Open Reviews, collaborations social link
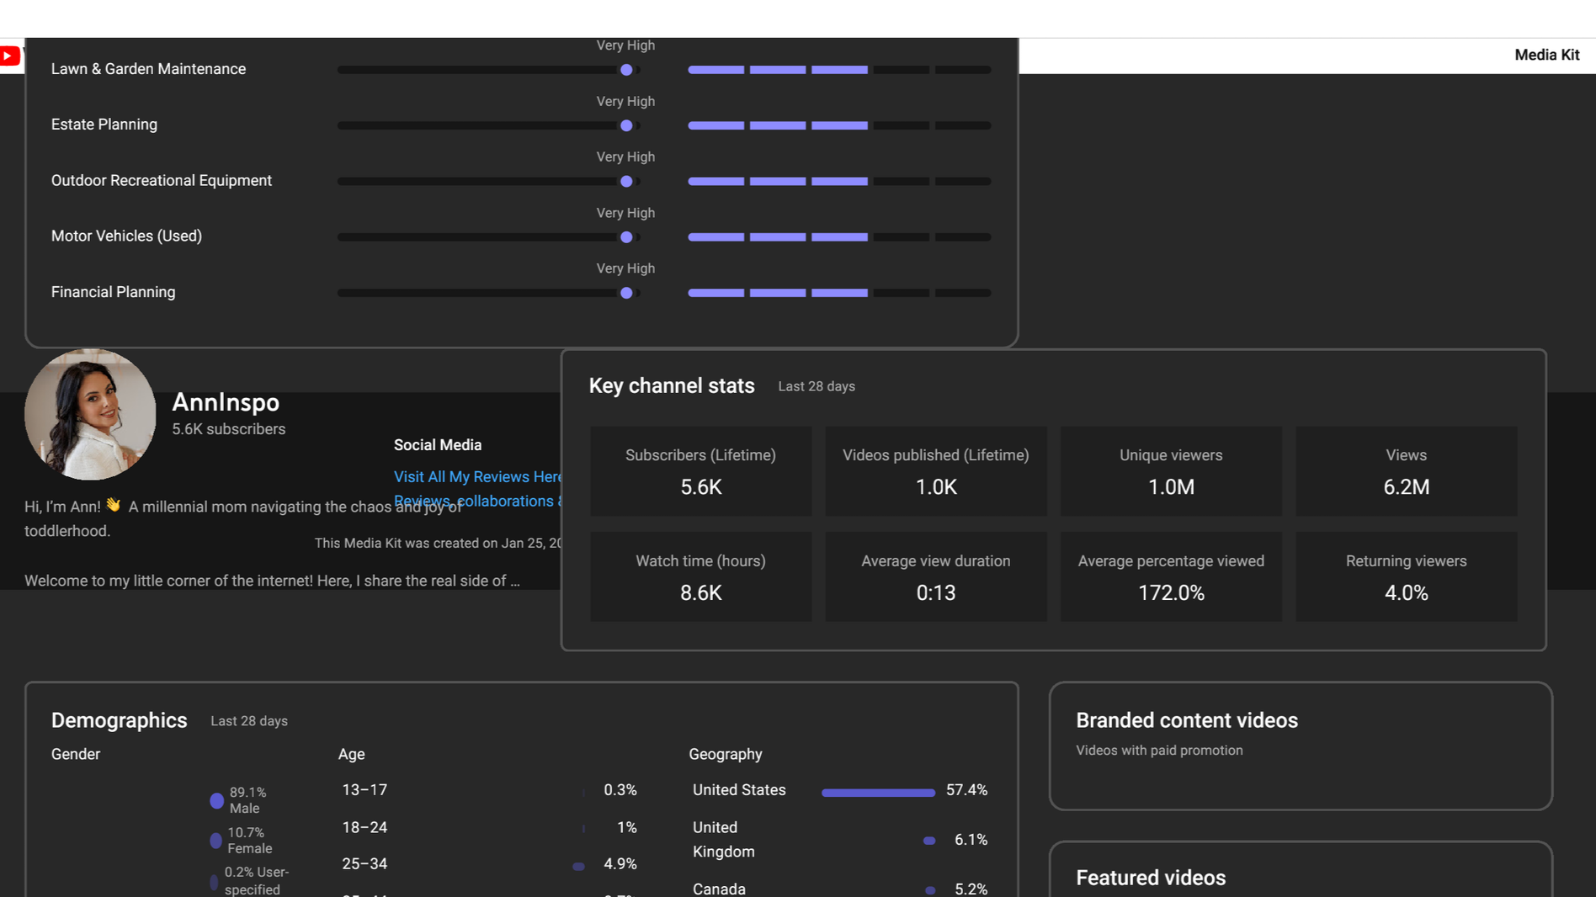 477,501
